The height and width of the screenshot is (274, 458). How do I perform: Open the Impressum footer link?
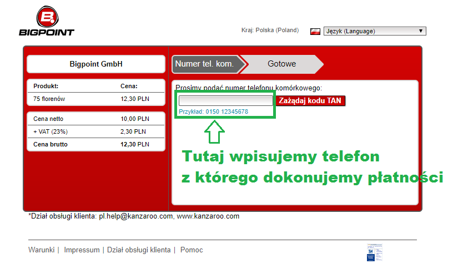pos(82,250)
